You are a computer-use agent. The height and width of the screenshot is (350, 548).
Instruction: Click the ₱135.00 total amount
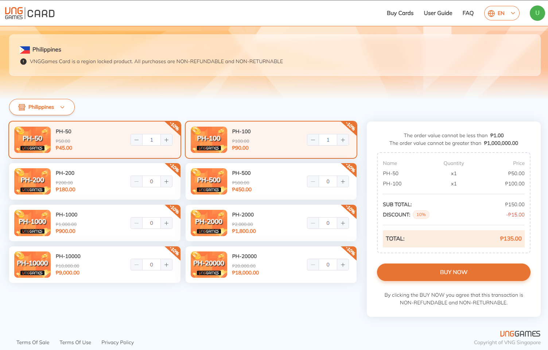coord(511,239)
